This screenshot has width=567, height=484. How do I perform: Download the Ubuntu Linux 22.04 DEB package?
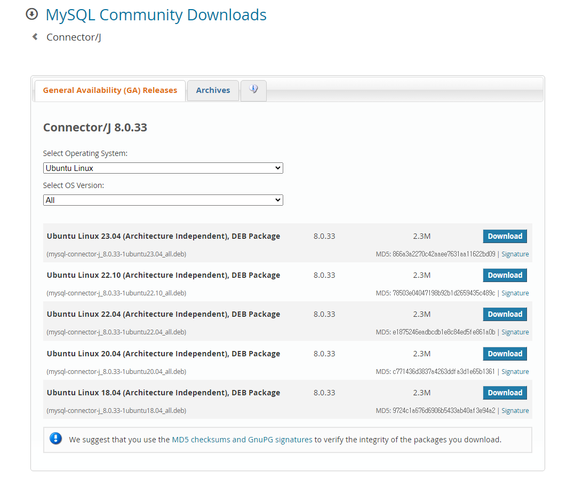[x=505, y=315]
